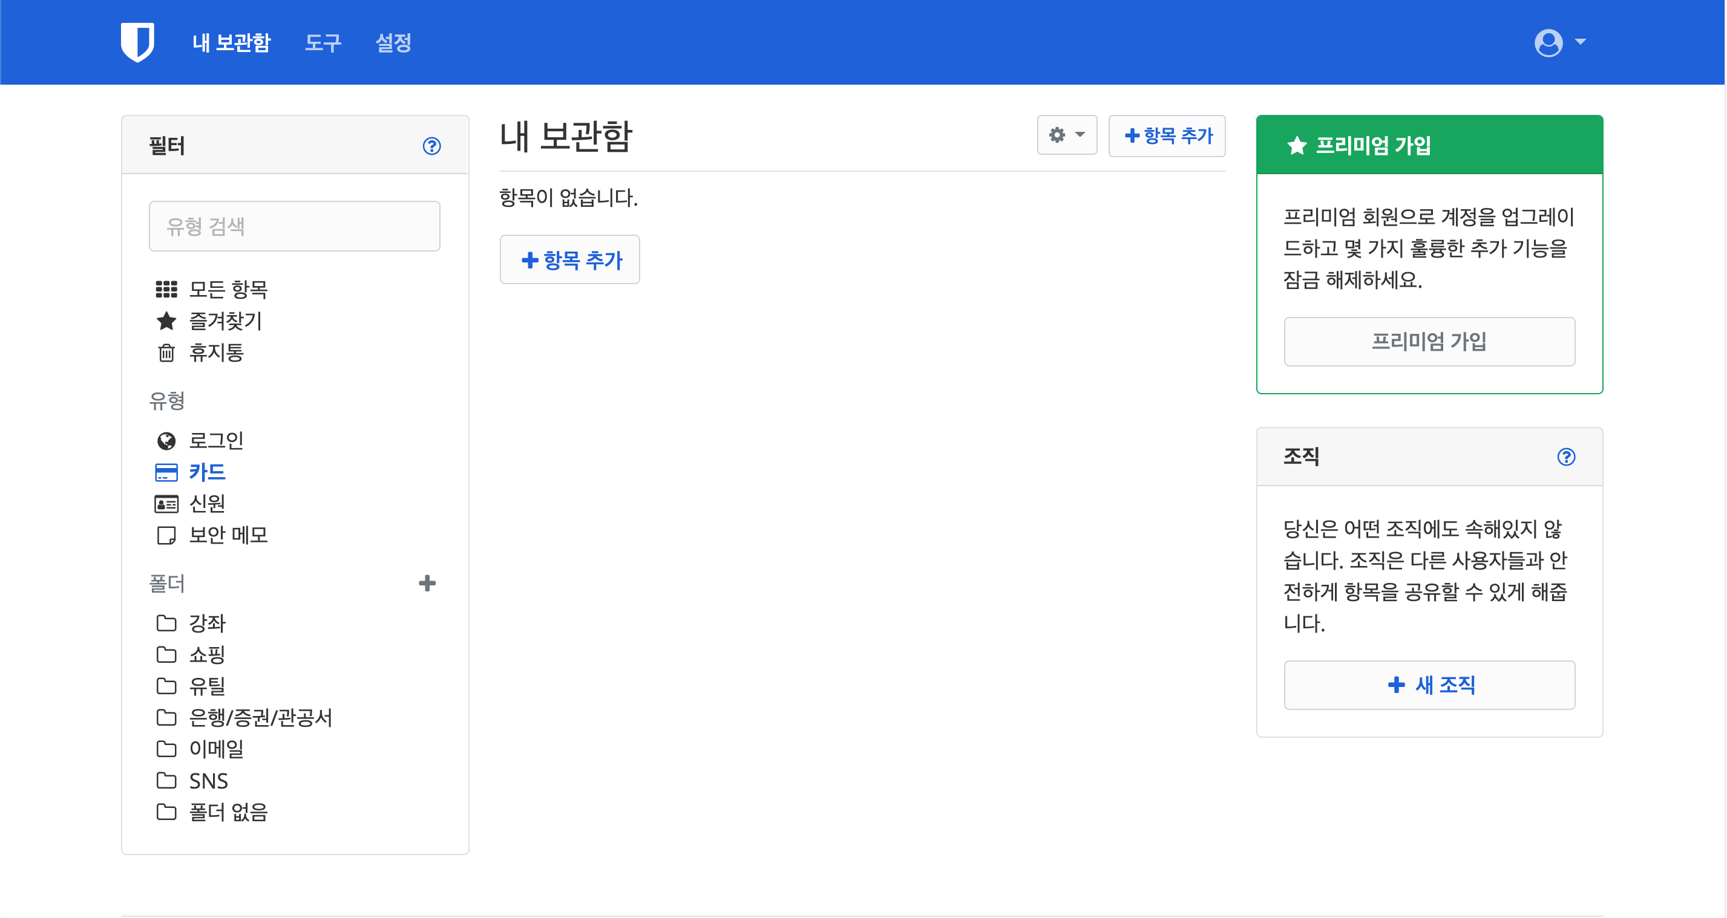Click the credit card icon for 카드
The image size is (1727, 918).
(x=166, y=472)
